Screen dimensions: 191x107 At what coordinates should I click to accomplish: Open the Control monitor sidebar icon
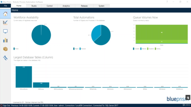coord(5,31)
